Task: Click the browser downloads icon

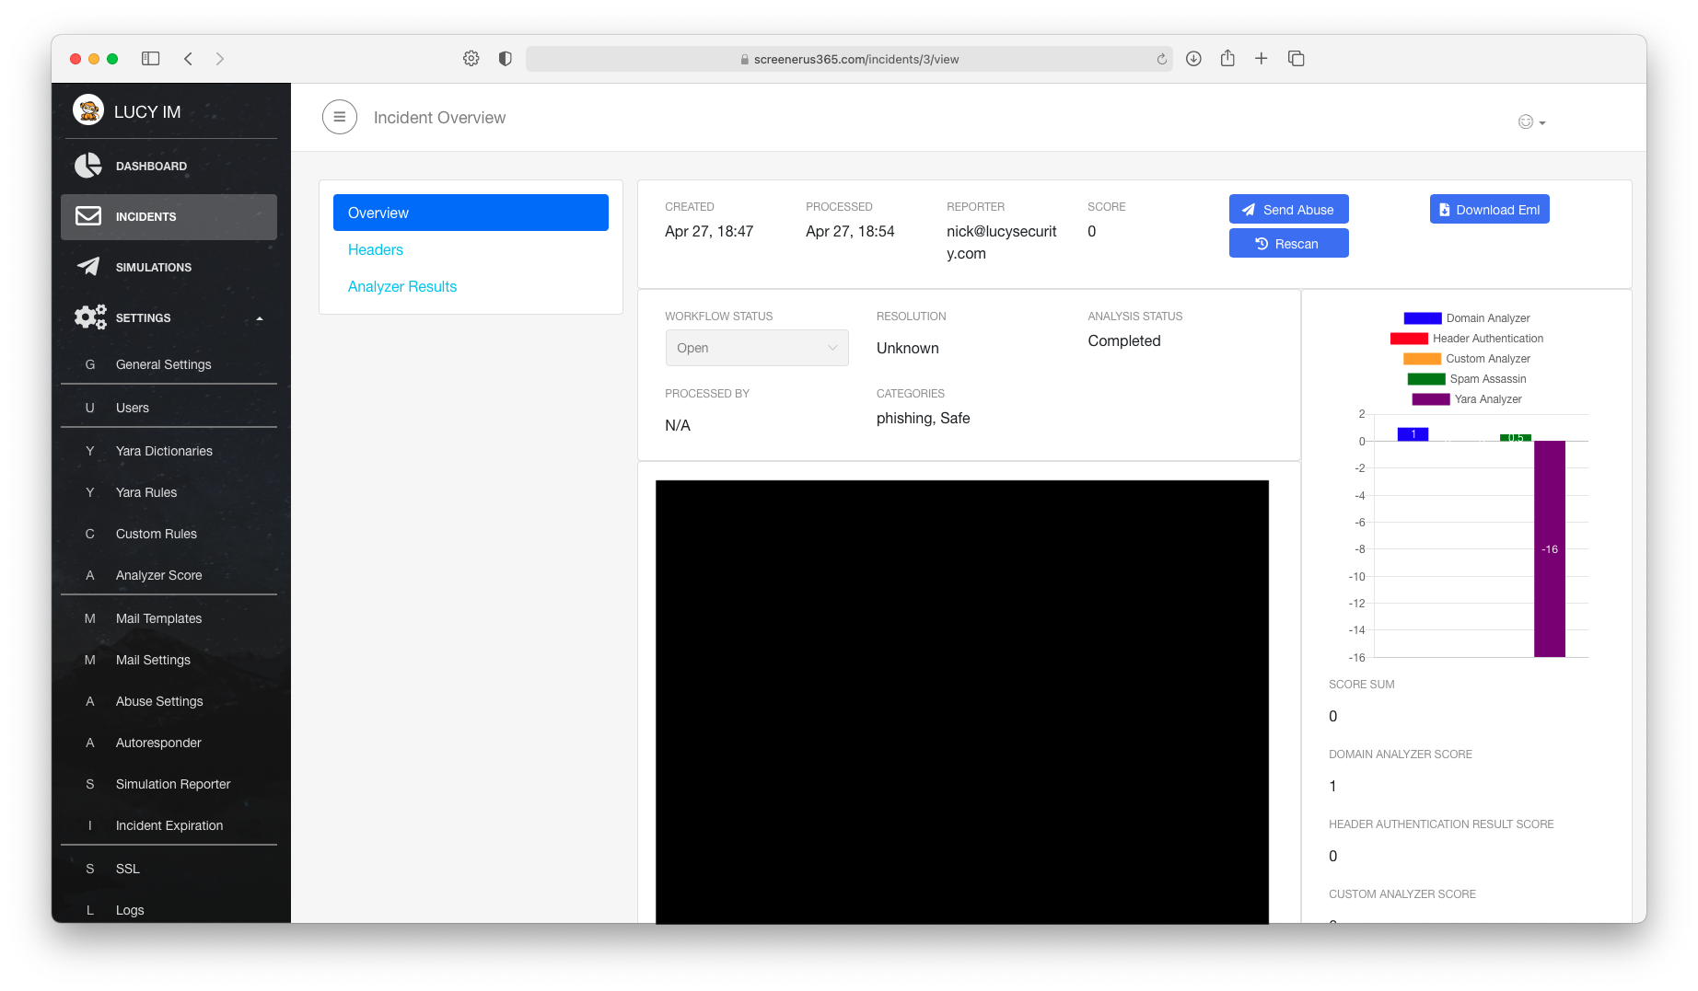Action: [x=1193, y=59]
